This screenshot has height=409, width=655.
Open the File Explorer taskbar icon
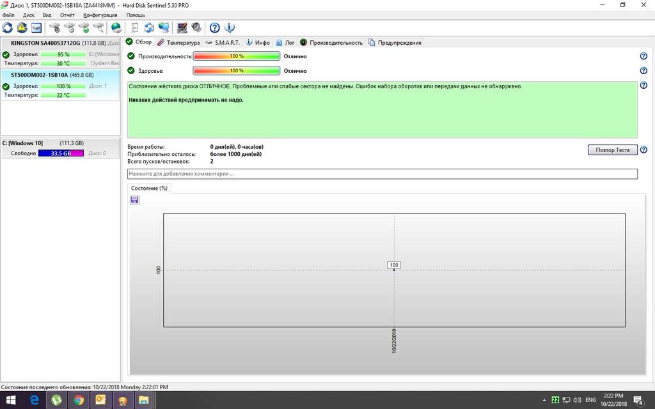[144, 400]
